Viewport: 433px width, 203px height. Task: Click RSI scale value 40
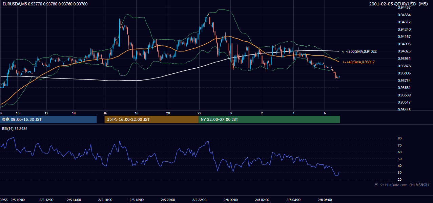(400, 165)
